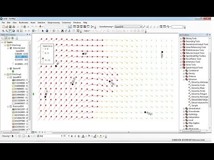Viewport: 214px width, 160px height.
Task: Click the Print icon
Action: tap(13, 27)
